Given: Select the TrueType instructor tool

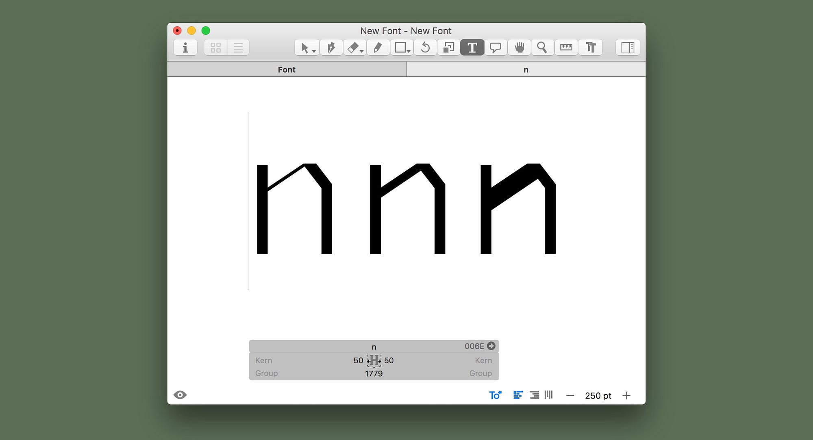Looking at the screenshot, I should (590, 47).
